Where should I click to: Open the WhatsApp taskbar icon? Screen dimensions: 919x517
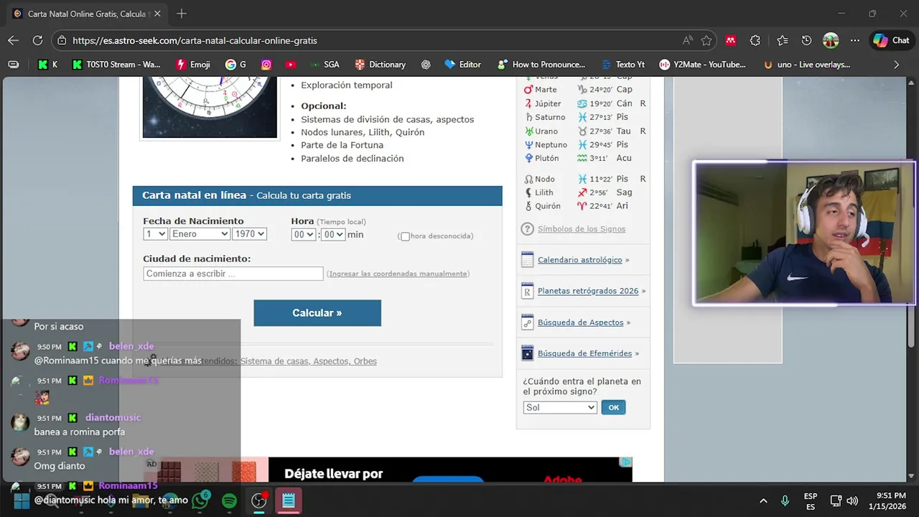[x=200, y=500]
